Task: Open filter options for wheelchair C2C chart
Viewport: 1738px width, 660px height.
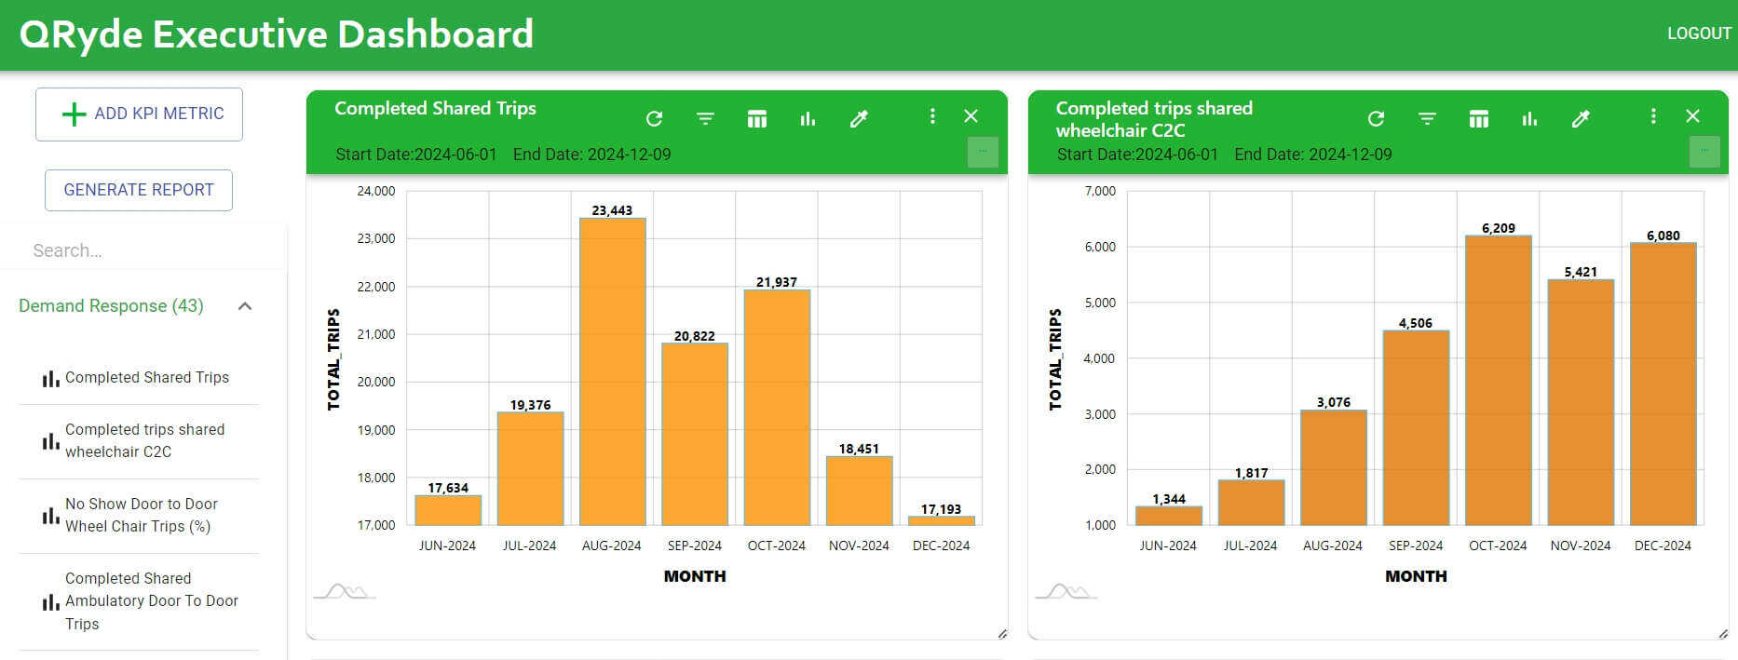Action: point(1427,118)
